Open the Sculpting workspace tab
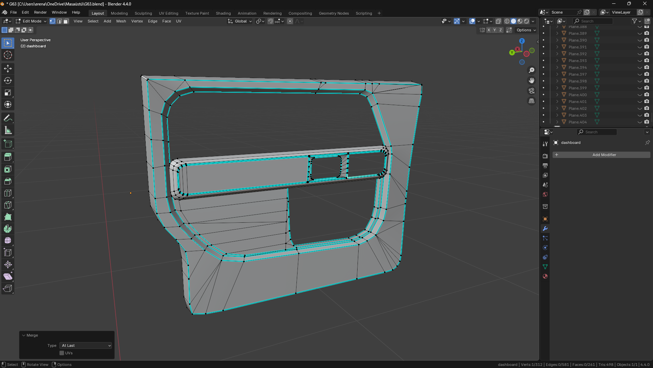This screenshot has height=368, width=653. [x=143, y=13]
